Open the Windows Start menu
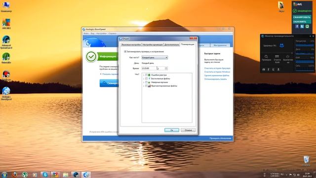Screen dimensions: 316x178 click(4, 175)
